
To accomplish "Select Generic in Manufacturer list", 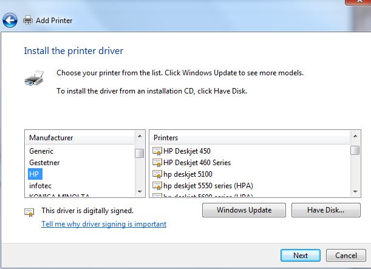I will click(41, 151).
